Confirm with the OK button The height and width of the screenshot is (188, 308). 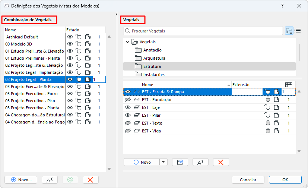click(x=285, y=180)
